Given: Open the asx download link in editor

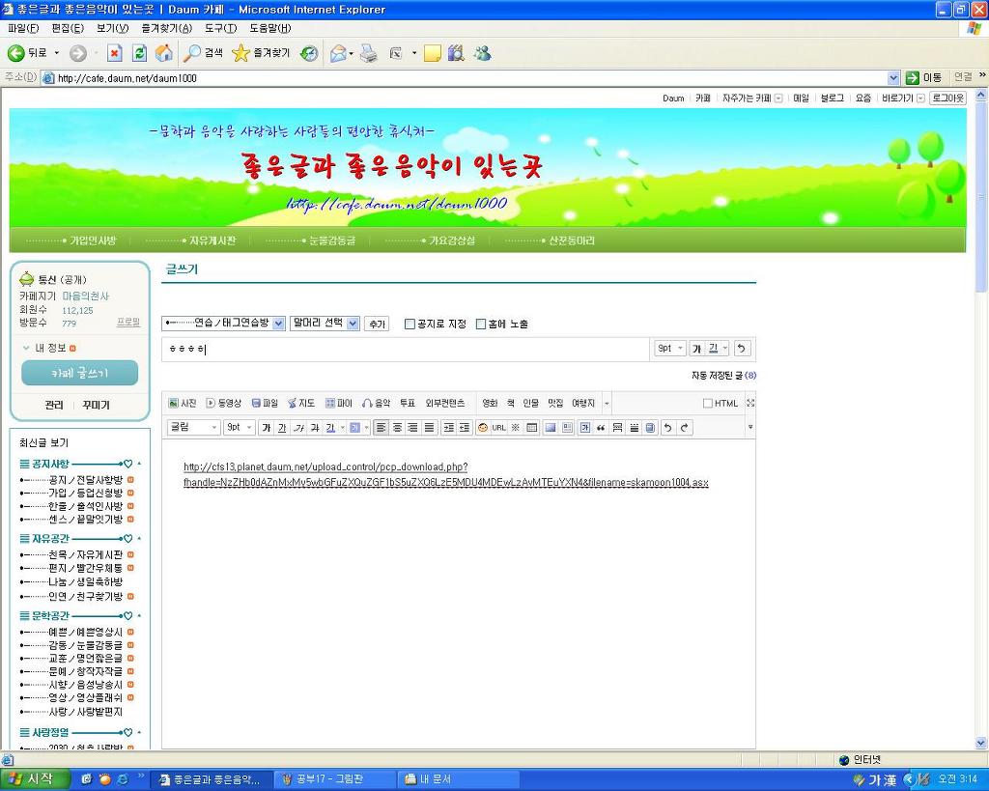Looking at the screenshot, I should click(x=446, y=474).
